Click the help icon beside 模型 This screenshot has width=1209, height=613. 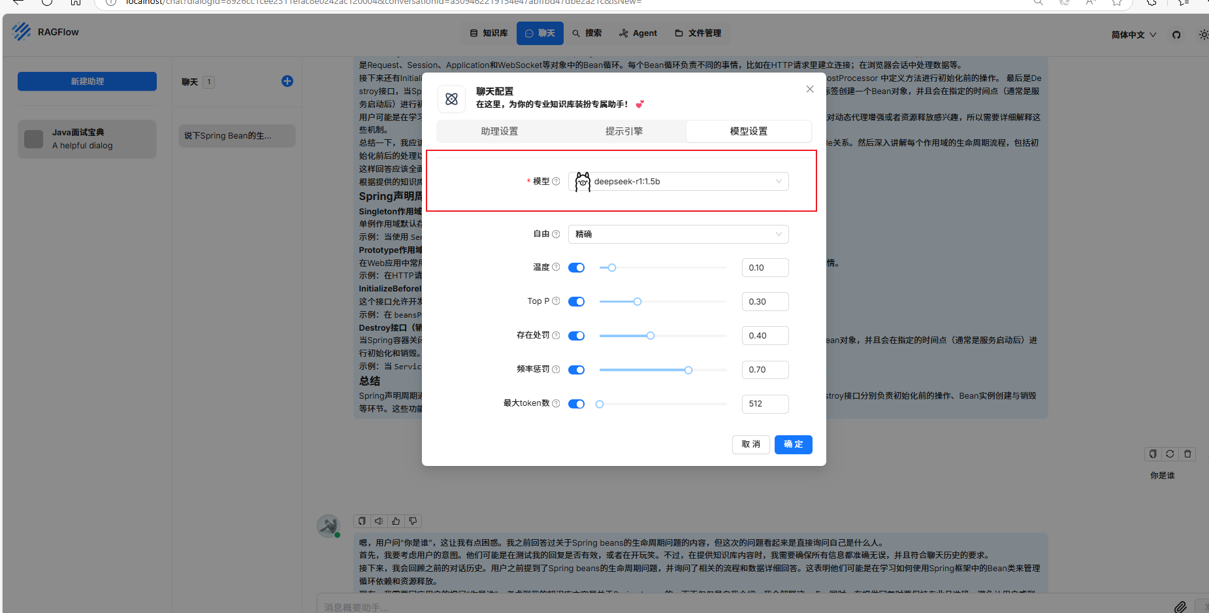pos(556,182)
